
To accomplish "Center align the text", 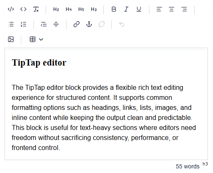I will pos(172,9).
